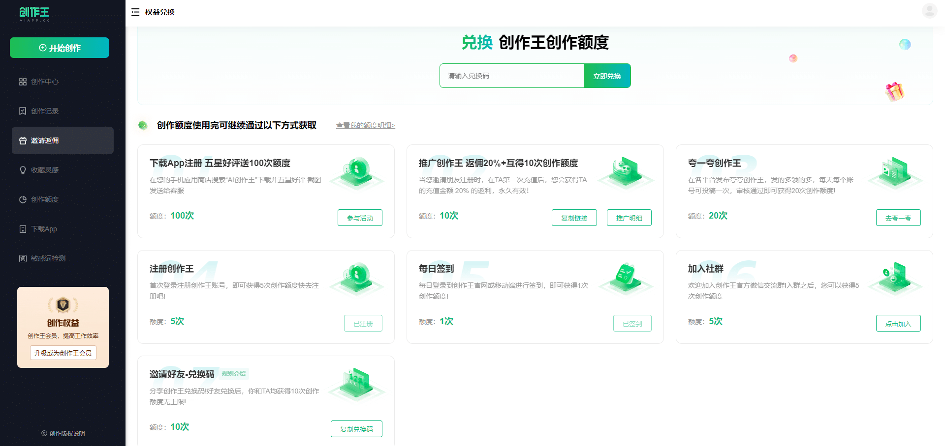Open 推广明细 promotion details
This screenshot has width=945, height=446.
629,217
